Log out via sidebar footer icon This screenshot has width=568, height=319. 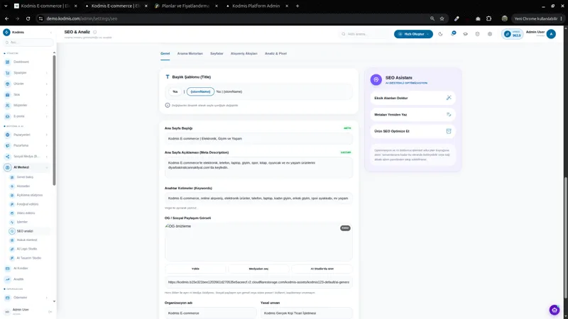[50, 311]
